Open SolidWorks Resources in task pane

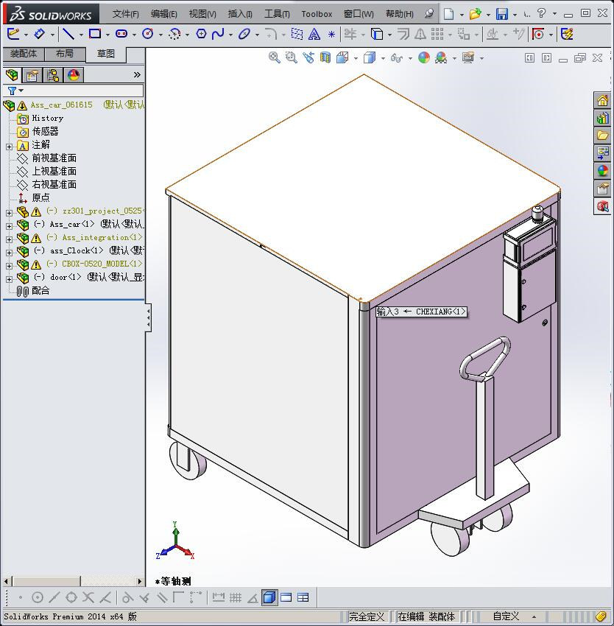[602, 101]
